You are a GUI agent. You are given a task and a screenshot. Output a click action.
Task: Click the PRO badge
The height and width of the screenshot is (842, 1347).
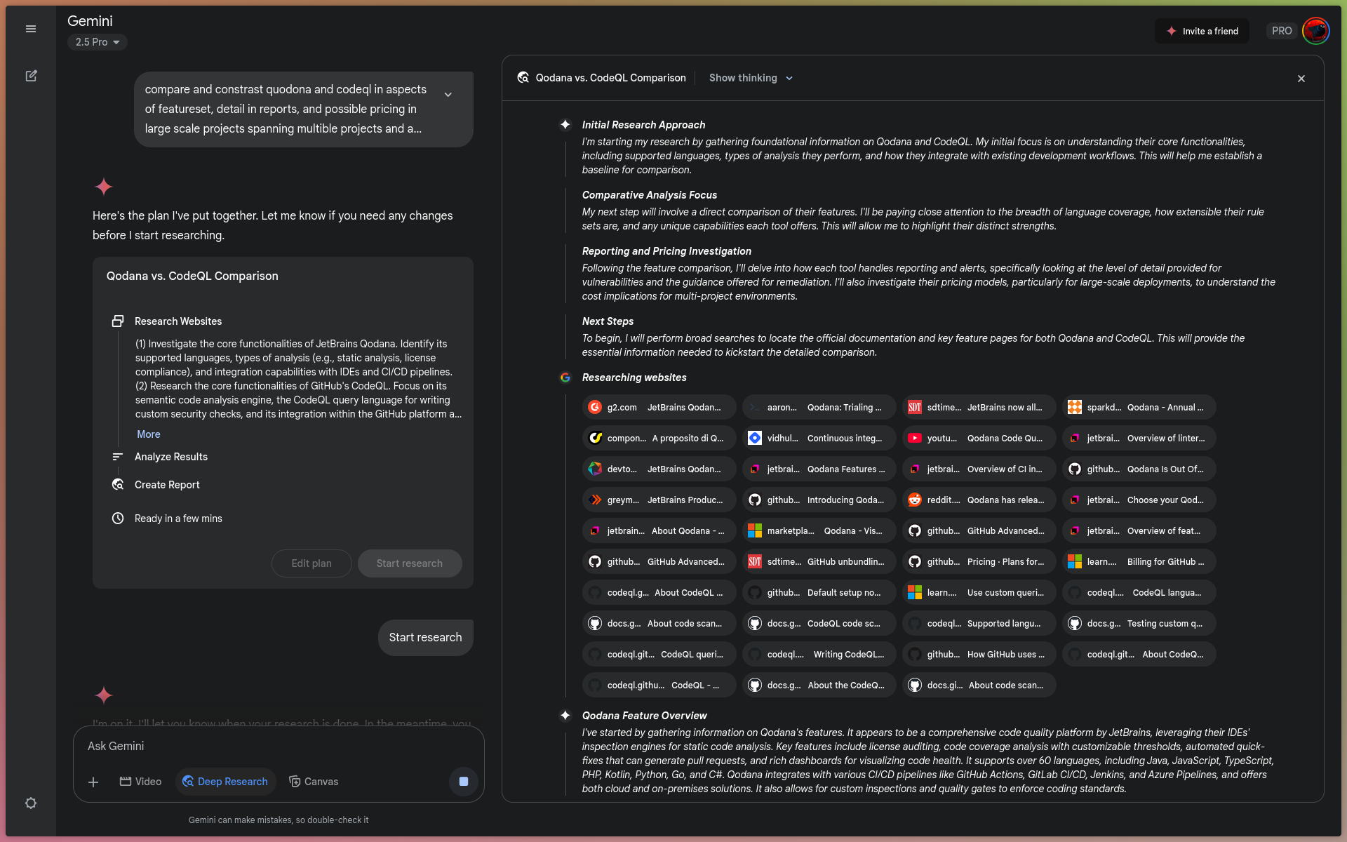pyautogui.click(x=1281, y=31)
